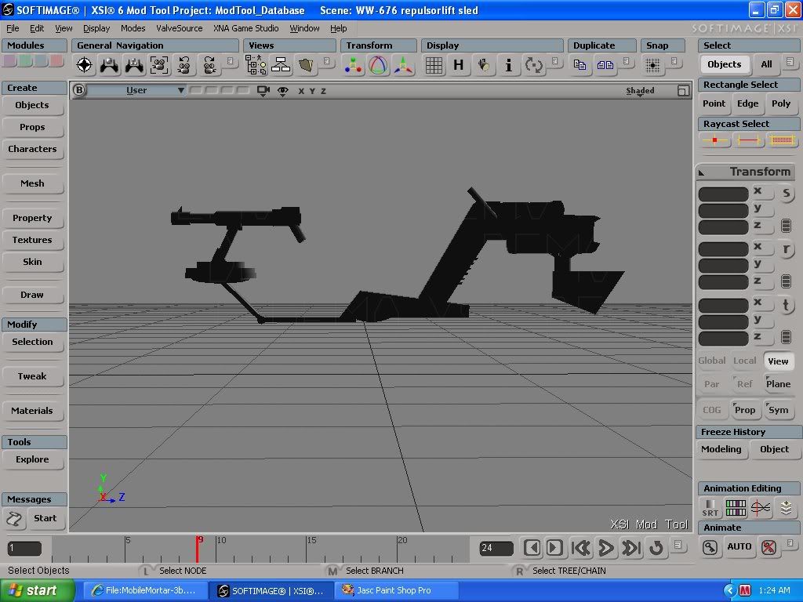Click the single Duplicate icon

pyautogui.click(x=580, y=65)
